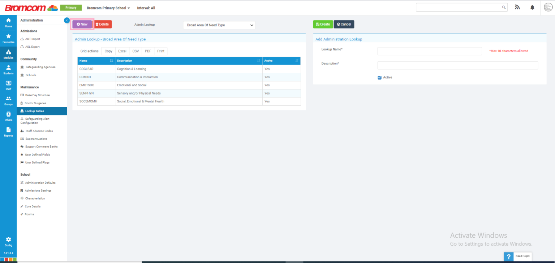555x263 pixels.
Task: Click the notifications bell icon
Action: pos(532,7)
